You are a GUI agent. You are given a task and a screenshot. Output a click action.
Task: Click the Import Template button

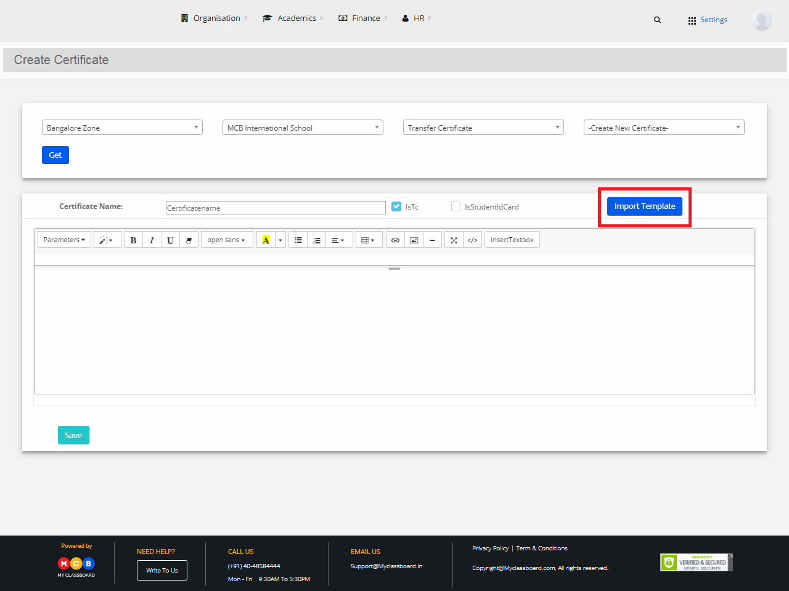pyautogui.click(x=645, y=206)
